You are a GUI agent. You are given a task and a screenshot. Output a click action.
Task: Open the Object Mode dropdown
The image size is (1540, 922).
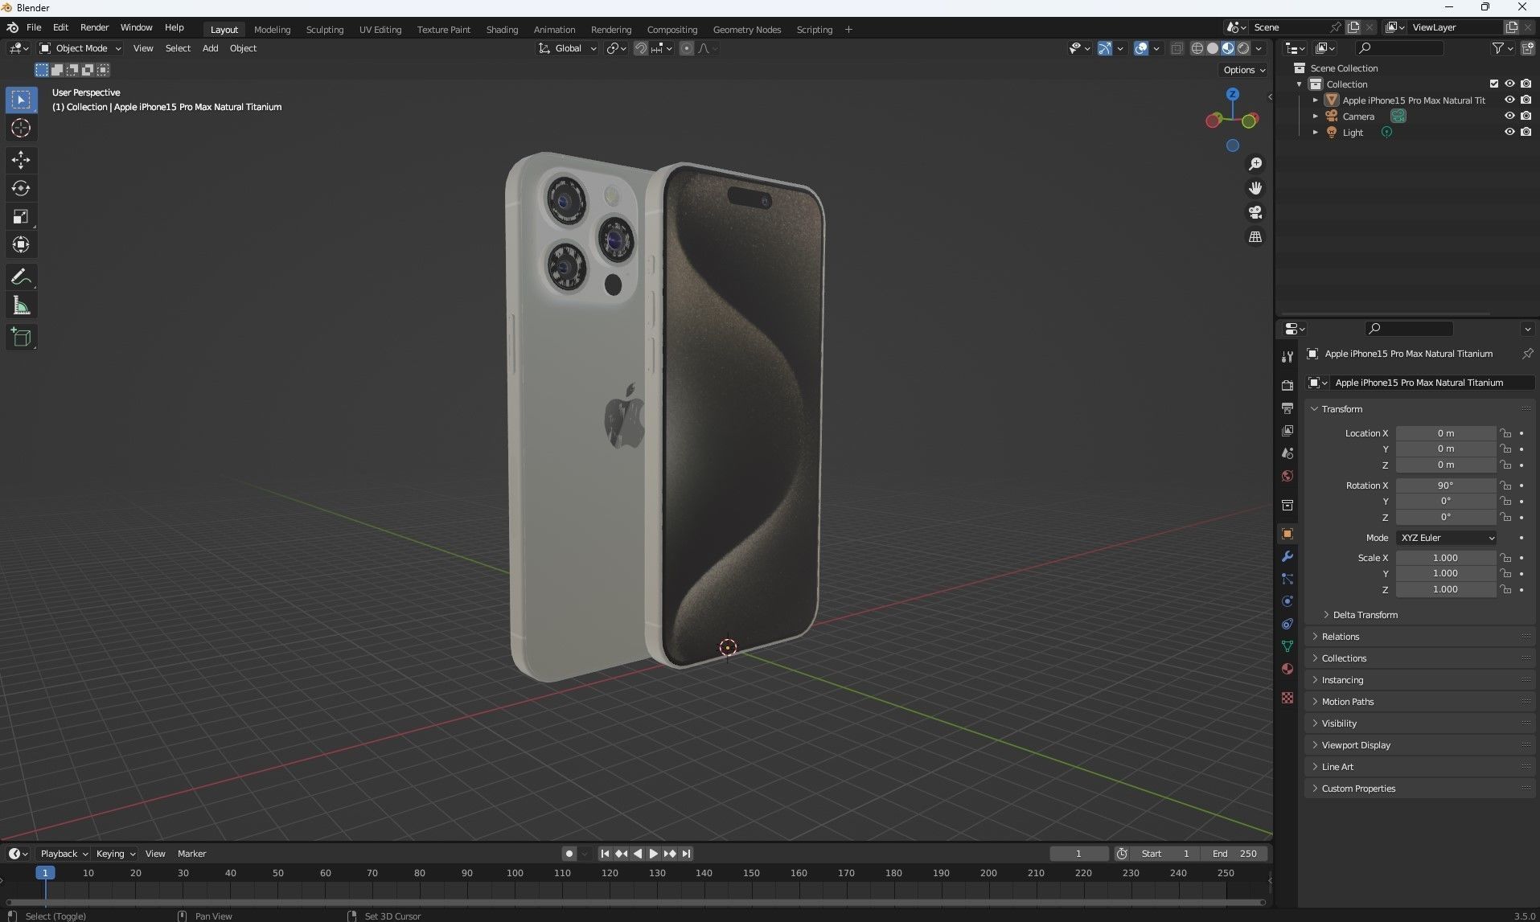point(80,48)
